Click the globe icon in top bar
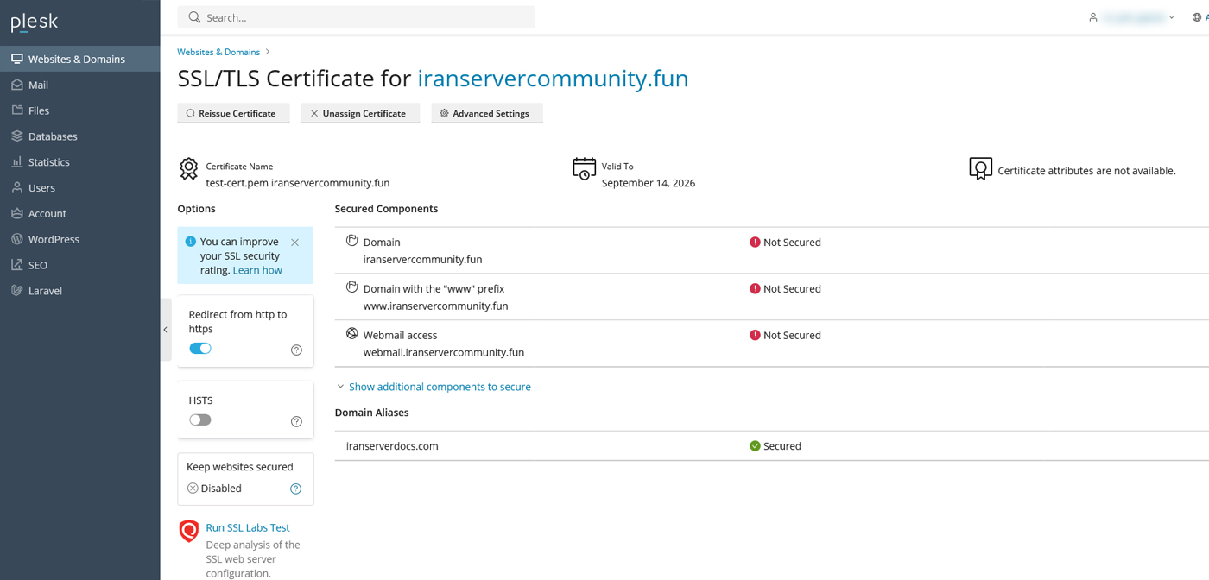The image size is (1209, 580). tap(1196, 17)
